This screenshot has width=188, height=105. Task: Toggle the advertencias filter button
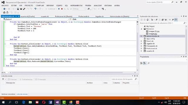point(26,79)
